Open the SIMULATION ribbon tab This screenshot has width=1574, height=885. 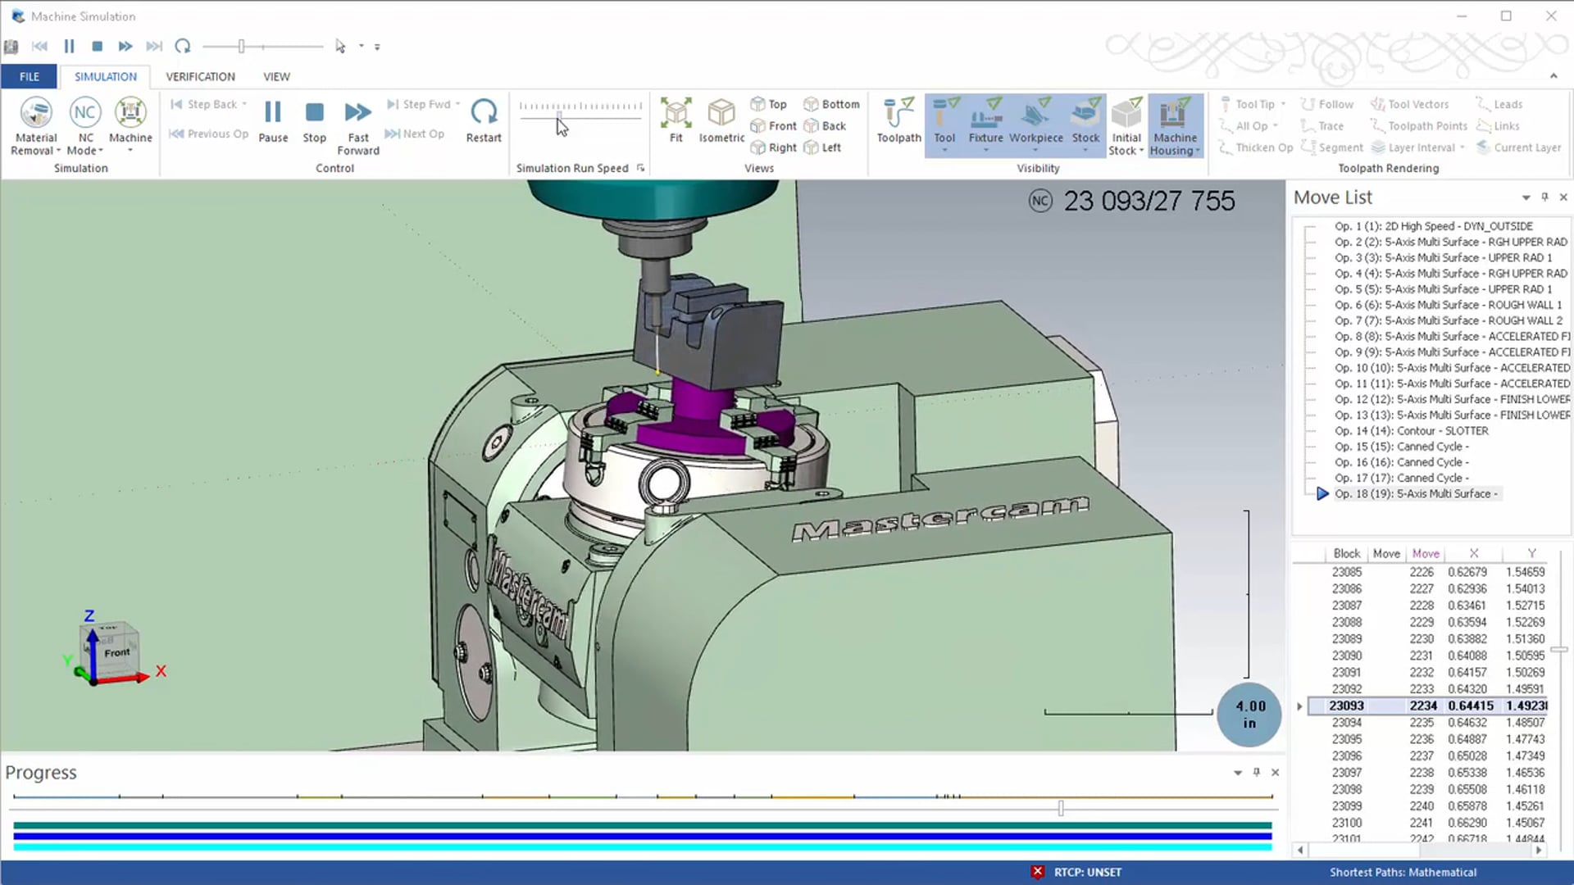click(106, 76)
